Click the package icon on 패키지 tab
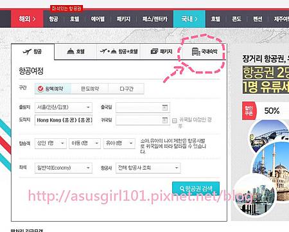 [154, 51]
